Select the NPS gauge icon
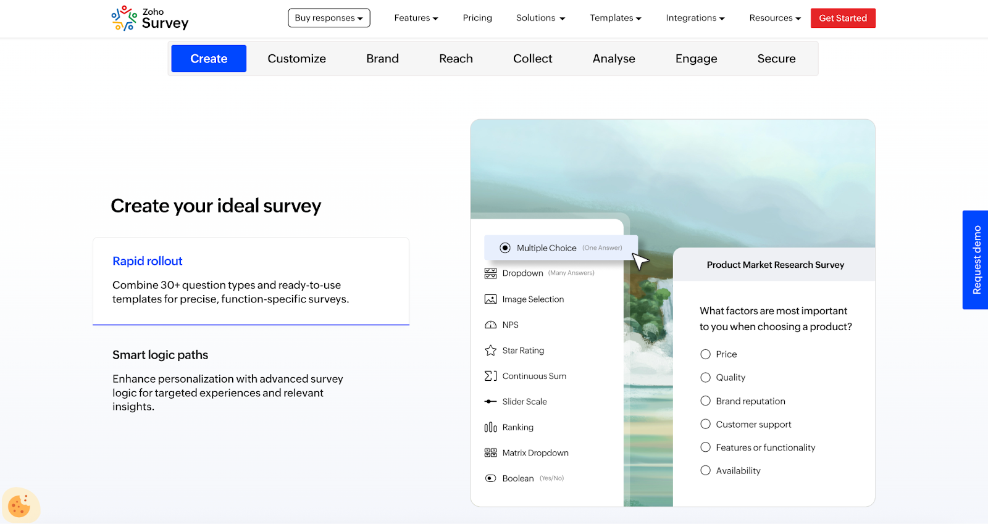Viewport: 988px width, 524px height. pos(490,325)
